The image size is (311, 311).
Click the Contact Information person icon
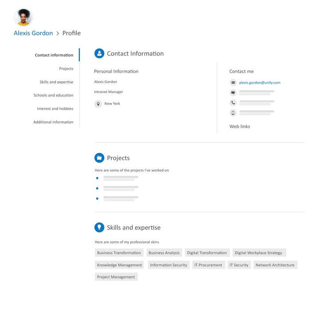click(99, 54)
